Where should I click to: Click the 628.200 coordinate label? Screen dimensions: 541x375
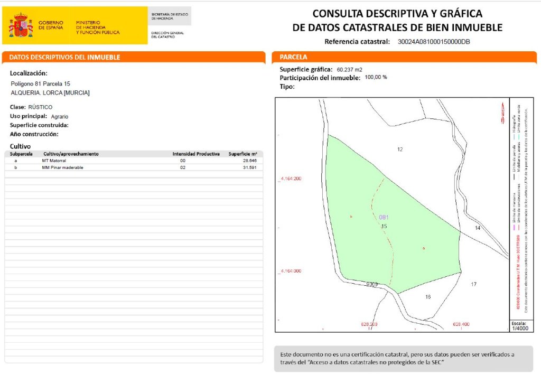pyautogui.click(x=369, y=324)
